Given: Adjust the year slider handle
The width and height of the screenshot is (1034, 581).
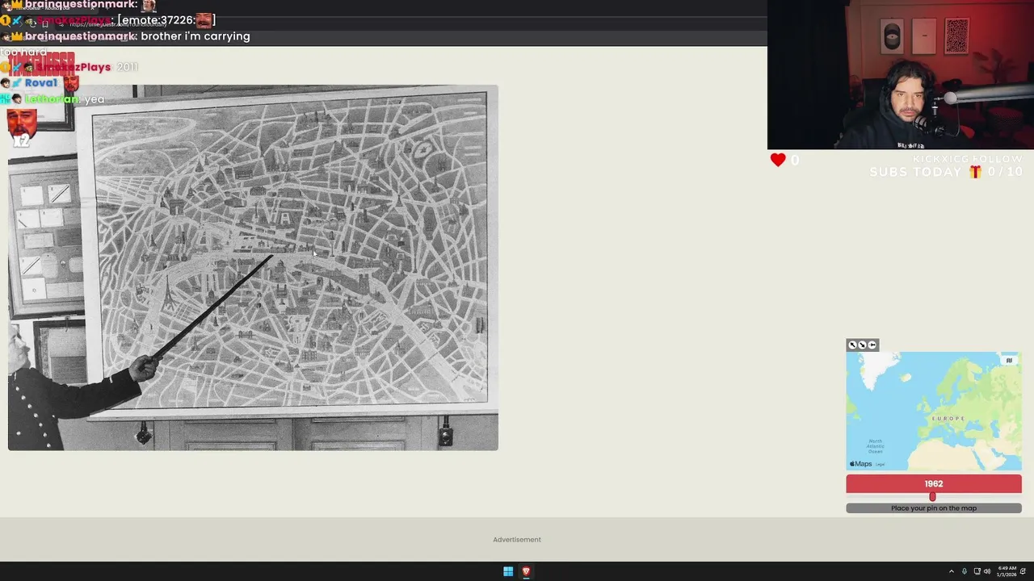Looking at the screenshot, I should [932, 497].
